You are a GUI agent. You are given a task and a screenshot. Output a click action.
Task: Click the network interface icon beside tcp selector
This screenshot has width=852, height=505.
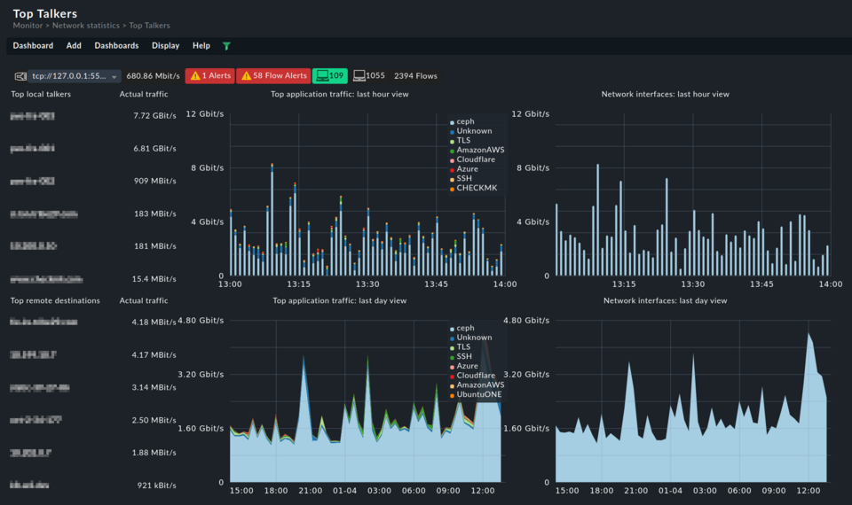click(x=20, y=76)
